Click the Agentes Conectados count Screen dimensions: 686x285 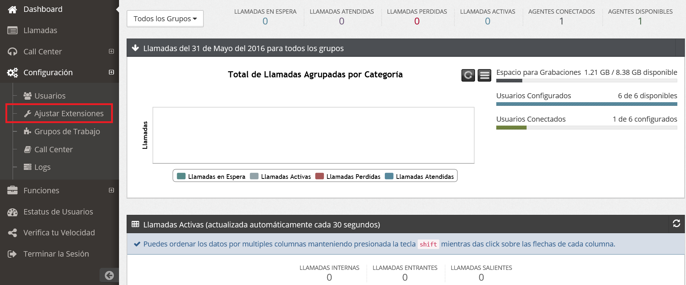click(x=562, y=21)
